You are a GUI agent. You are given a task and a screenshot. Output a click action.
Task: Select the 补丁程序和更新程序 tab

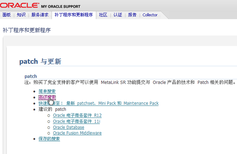(x=74, y=15)
